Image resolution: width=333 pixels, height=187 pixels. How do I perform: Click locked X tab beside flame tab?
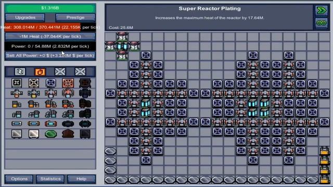point(60,72)
